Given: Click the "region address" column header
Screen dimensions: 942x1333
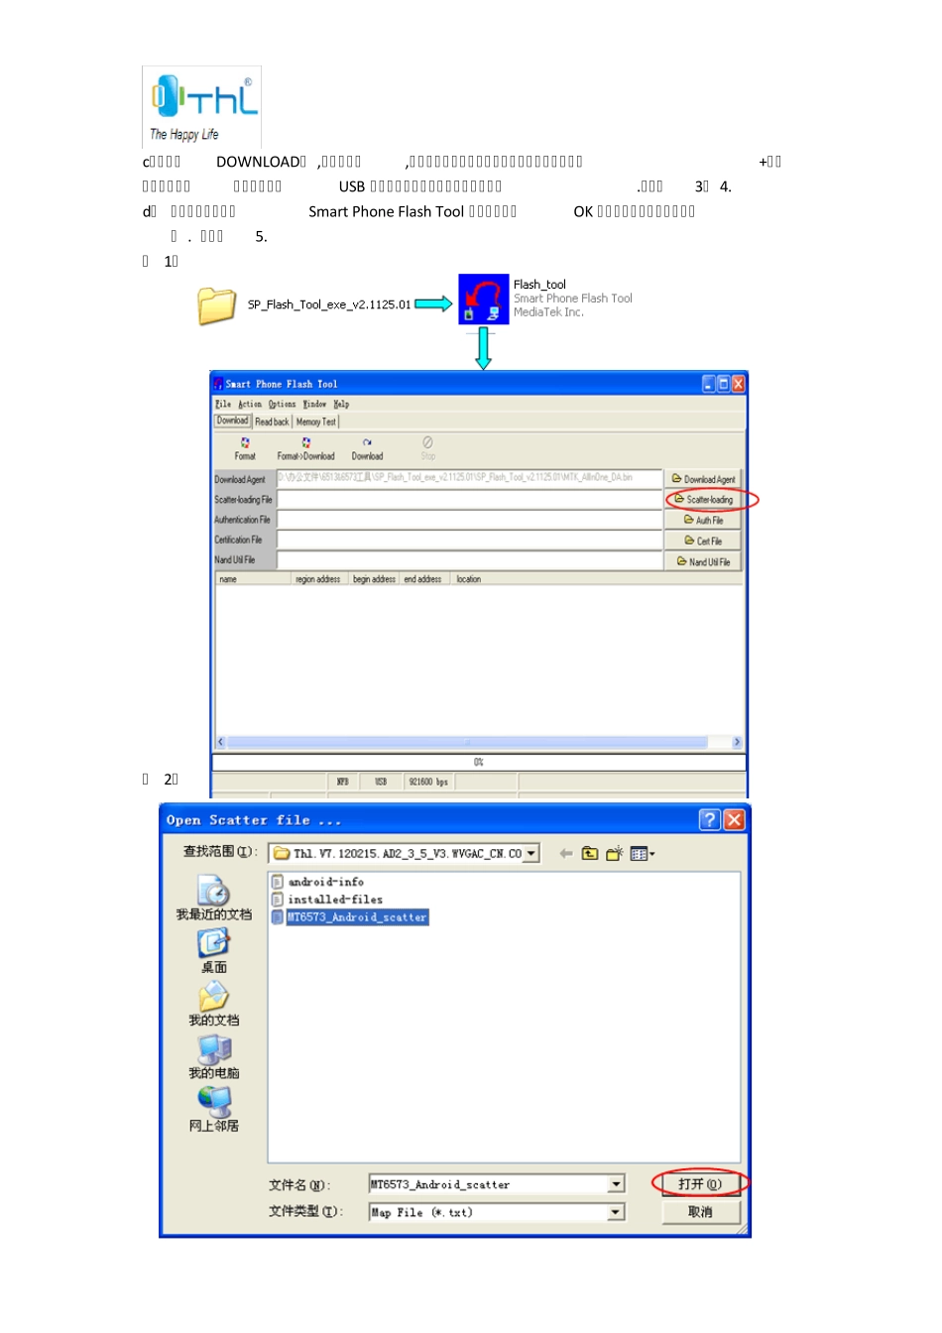Looking at the screenshot, I should coord(319,579).
